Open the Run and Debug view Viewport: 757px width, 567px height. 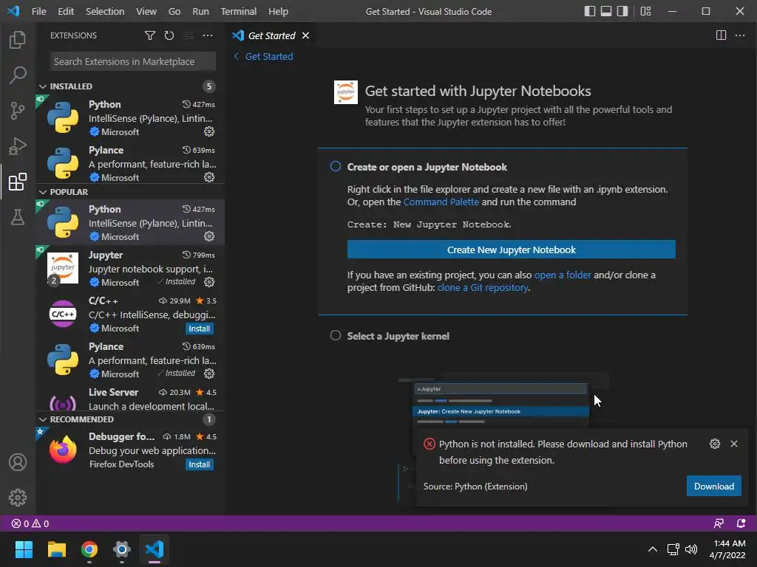[x=18, y=146]
